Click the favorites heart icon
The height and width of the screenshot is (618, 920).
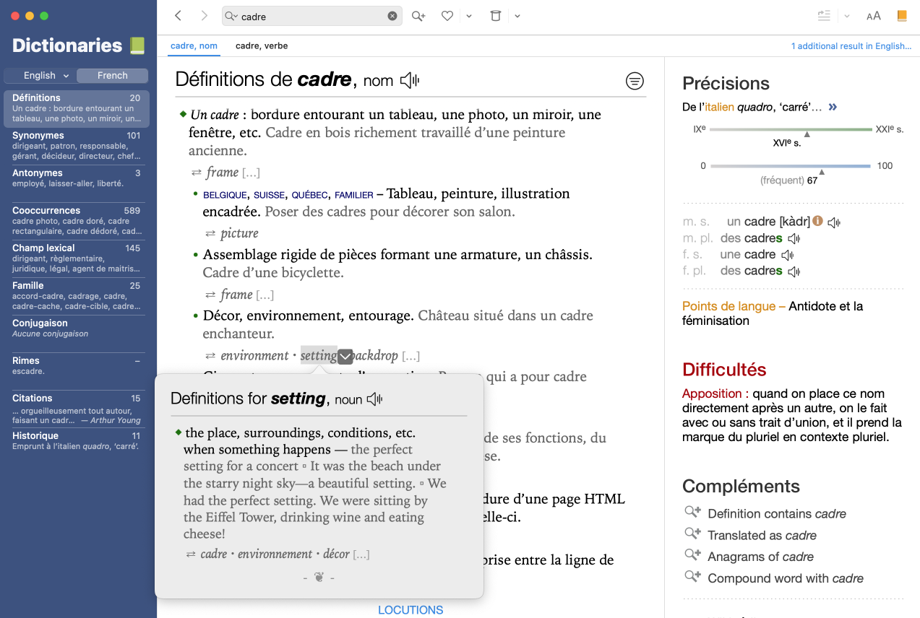(447, 16)
